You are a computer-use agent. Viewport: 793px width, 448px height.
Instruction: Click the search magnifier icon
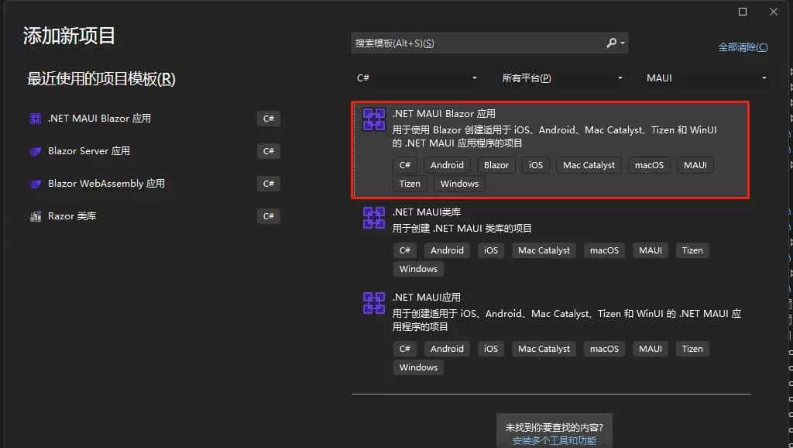tap(611, 43)
